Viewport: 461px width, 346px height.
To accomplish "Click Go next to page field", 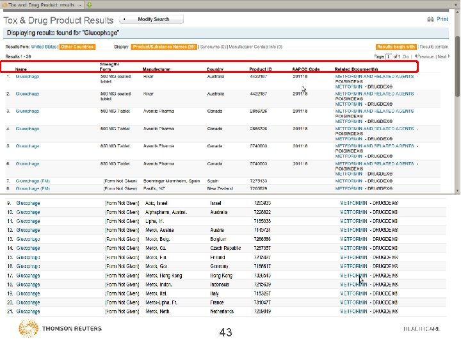I will coord(406,56).
